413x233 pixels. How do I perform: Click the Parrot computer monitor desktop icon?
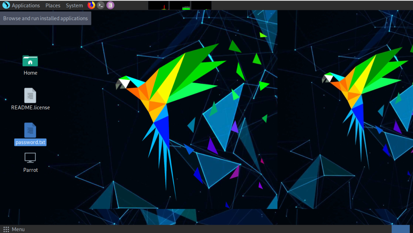tap(30, 158)
